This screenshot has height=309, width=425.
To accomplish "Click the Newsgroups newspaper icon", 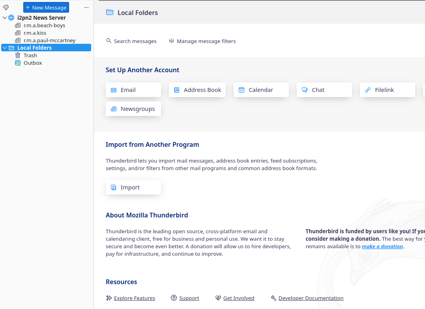I will tap(114, 109).
